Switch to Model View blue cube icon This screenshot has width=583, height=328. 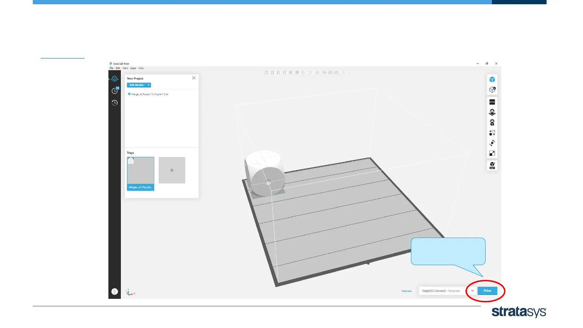(492, 80)
